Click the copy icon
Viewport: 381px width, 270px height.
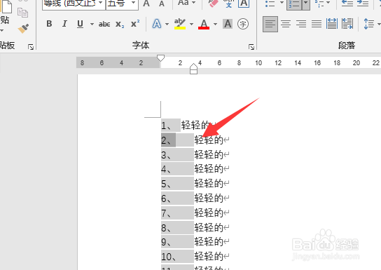tap(22, 13)
